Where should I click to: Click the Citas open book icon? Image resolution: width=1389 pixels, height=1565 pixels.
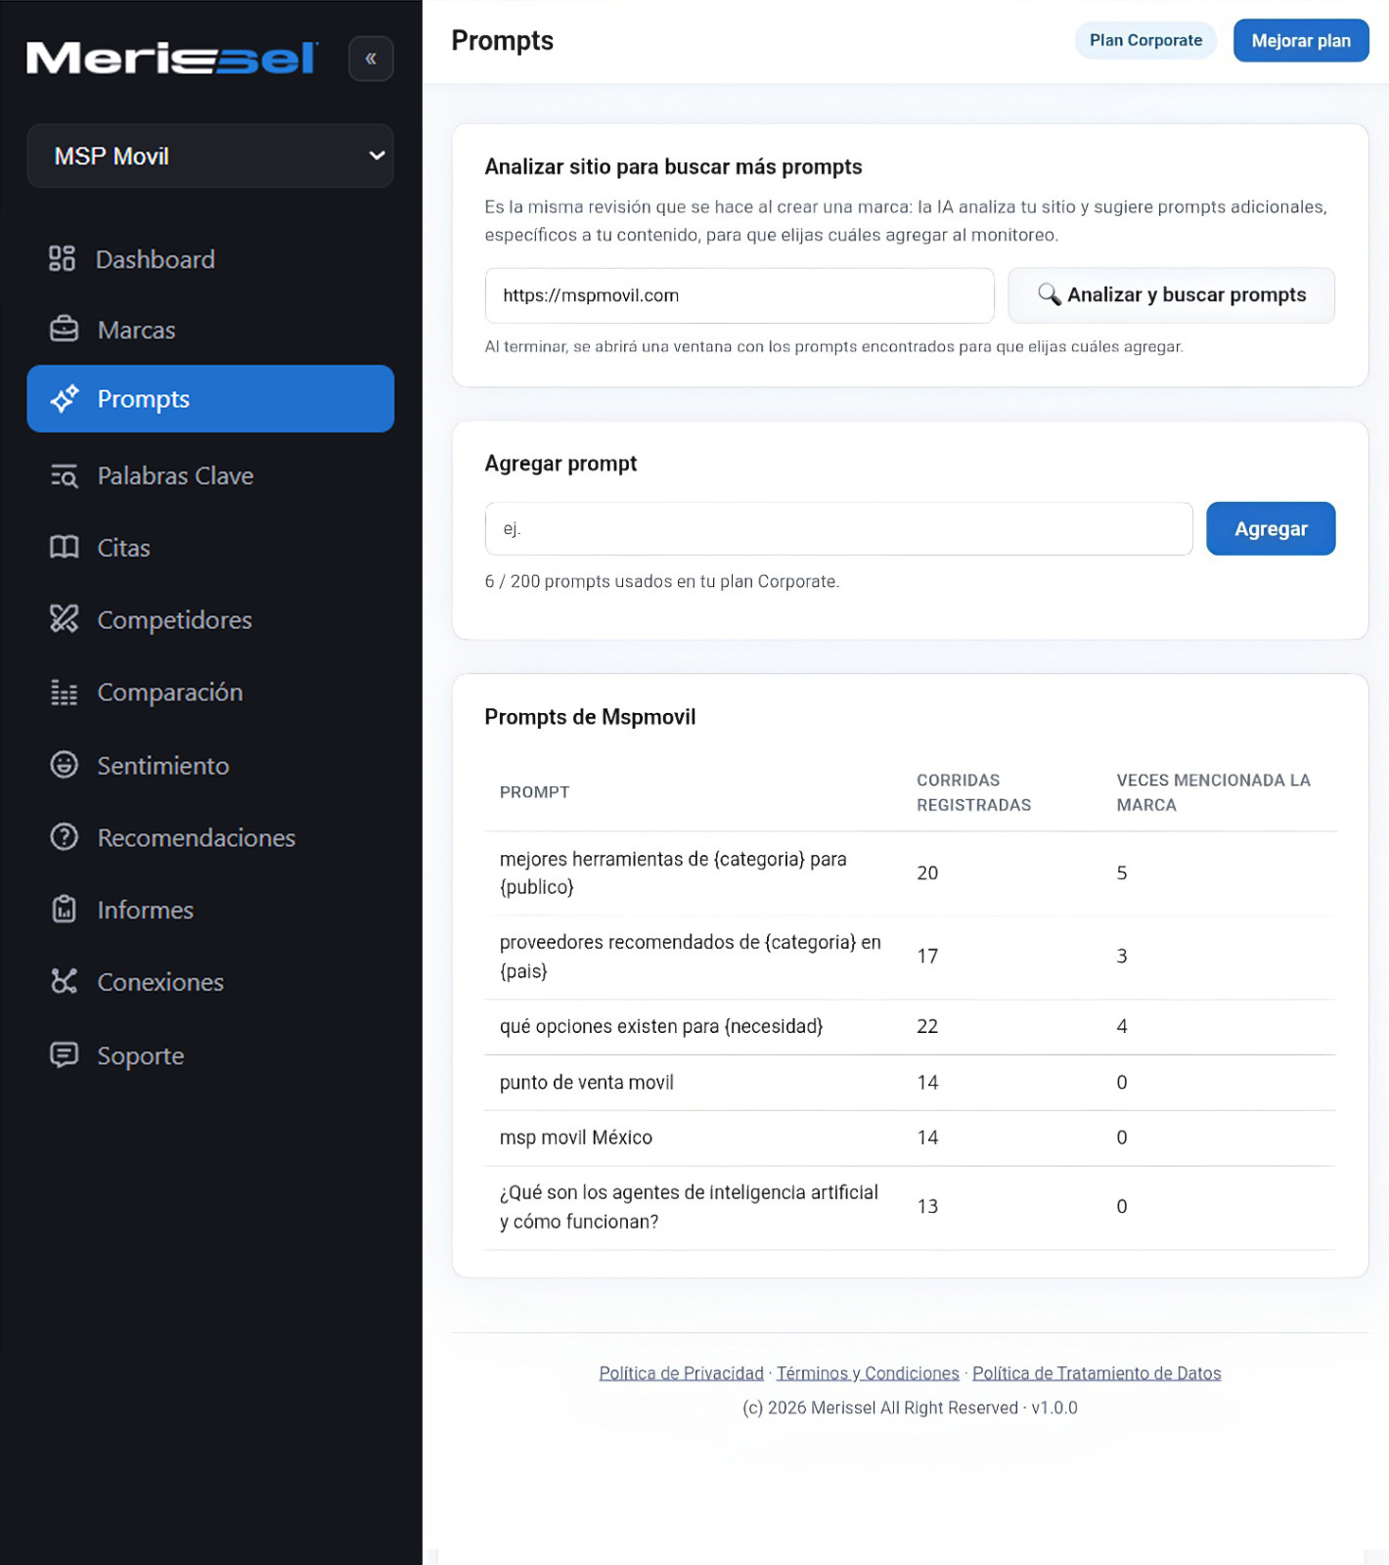tap(65, 547)
